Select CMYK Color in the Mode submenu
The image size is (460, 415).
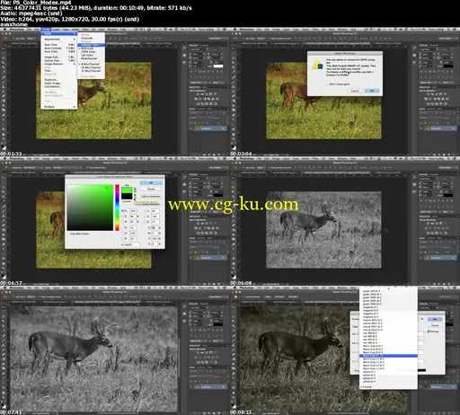pos(91,52)
